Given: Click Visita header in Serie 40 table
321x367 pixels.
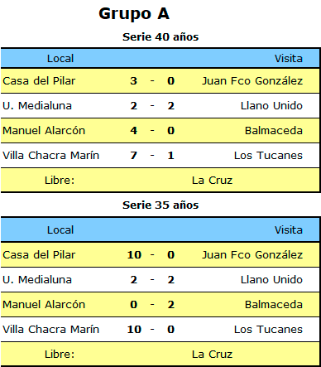Looking at the screenshot, I should coord(289,59).
